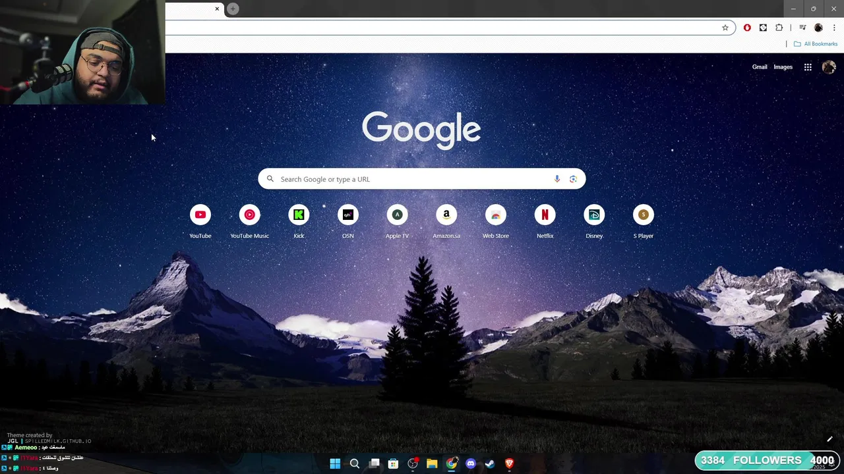Open the All Bookmarks folder
The height and width of the screenshot is (474, 844).
pos(816,44)
